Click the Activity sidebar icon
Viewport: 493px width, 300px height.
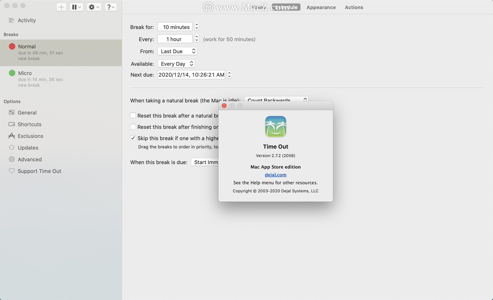click(12, 20)
